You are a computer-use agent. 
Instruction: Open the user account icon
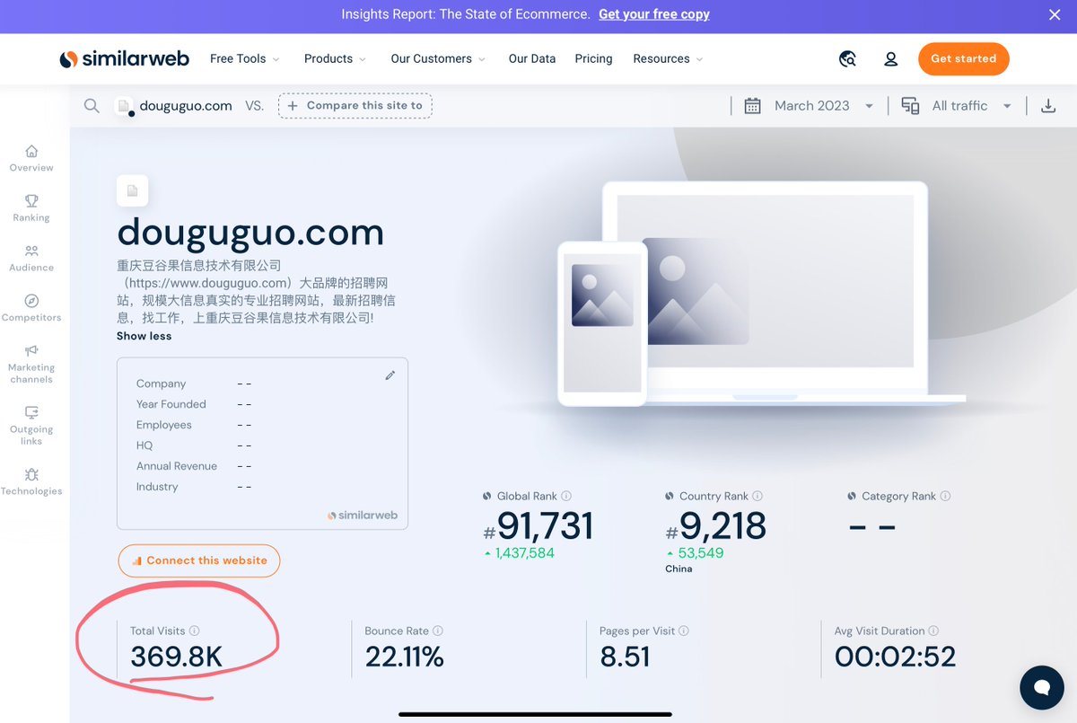click(x=890, y=59)
